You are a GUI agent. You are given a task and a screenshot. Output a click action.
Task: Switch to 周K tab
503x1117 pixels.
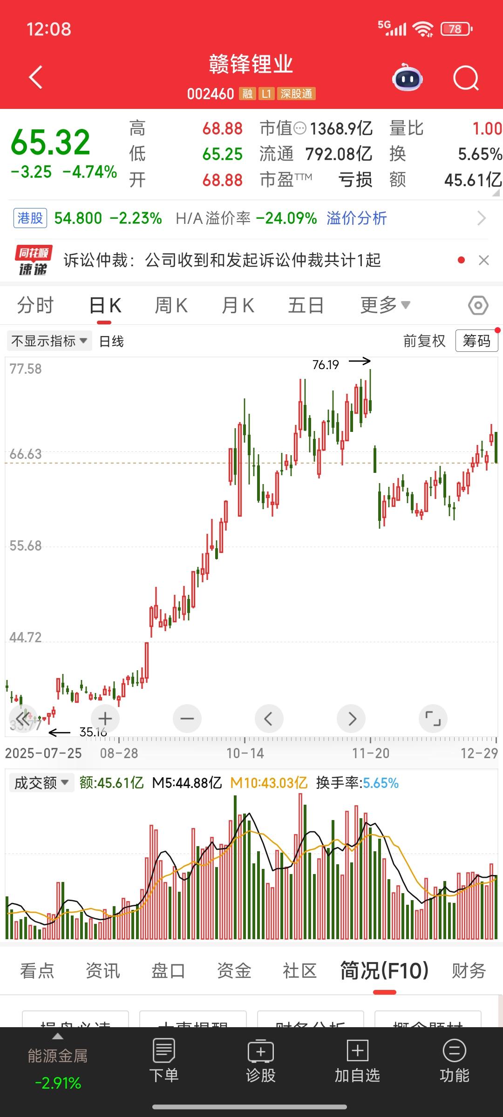[x=171, y=306]
